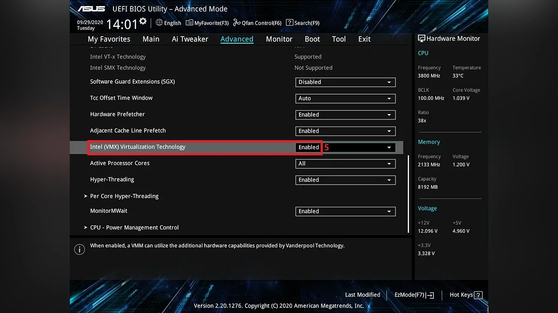
Task: Select the MonitorMWait label
Action: [x=108, y=211]
